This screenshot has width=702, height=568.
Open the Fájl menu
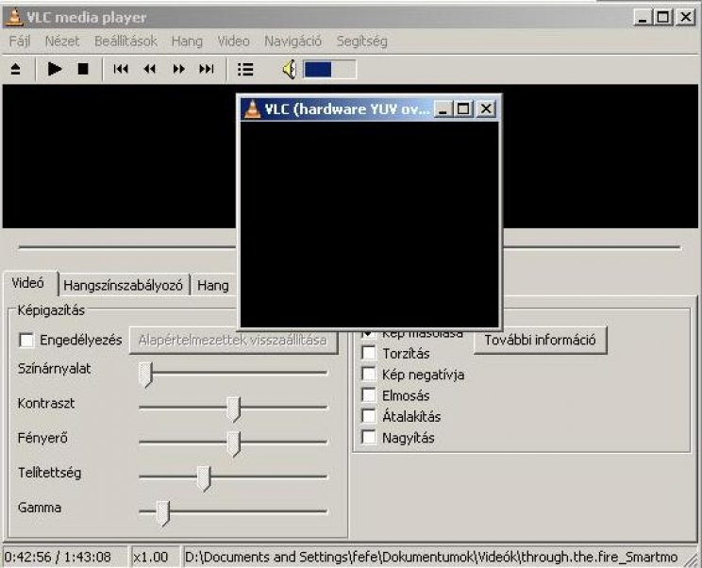20,42
